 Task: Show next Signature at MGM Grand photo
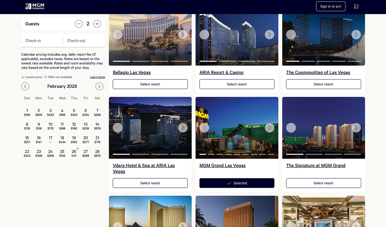(x=356, y=128)
